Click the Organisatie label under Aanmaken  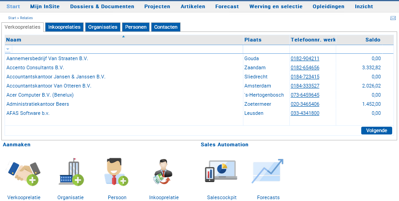71,197
